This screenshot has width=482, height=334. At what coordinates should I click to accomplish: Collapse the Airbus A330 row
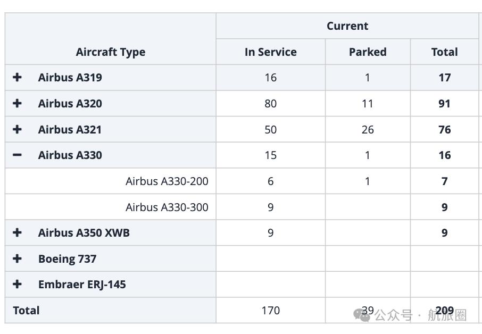click(x=17, y=155)
